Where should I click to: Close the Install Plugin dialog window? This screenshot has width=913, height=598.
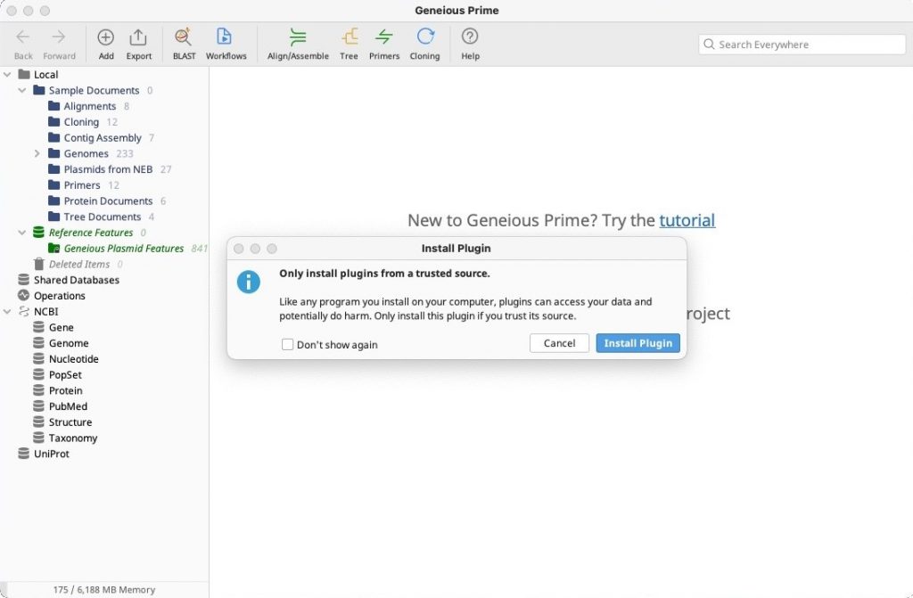[x=239, y=249]
